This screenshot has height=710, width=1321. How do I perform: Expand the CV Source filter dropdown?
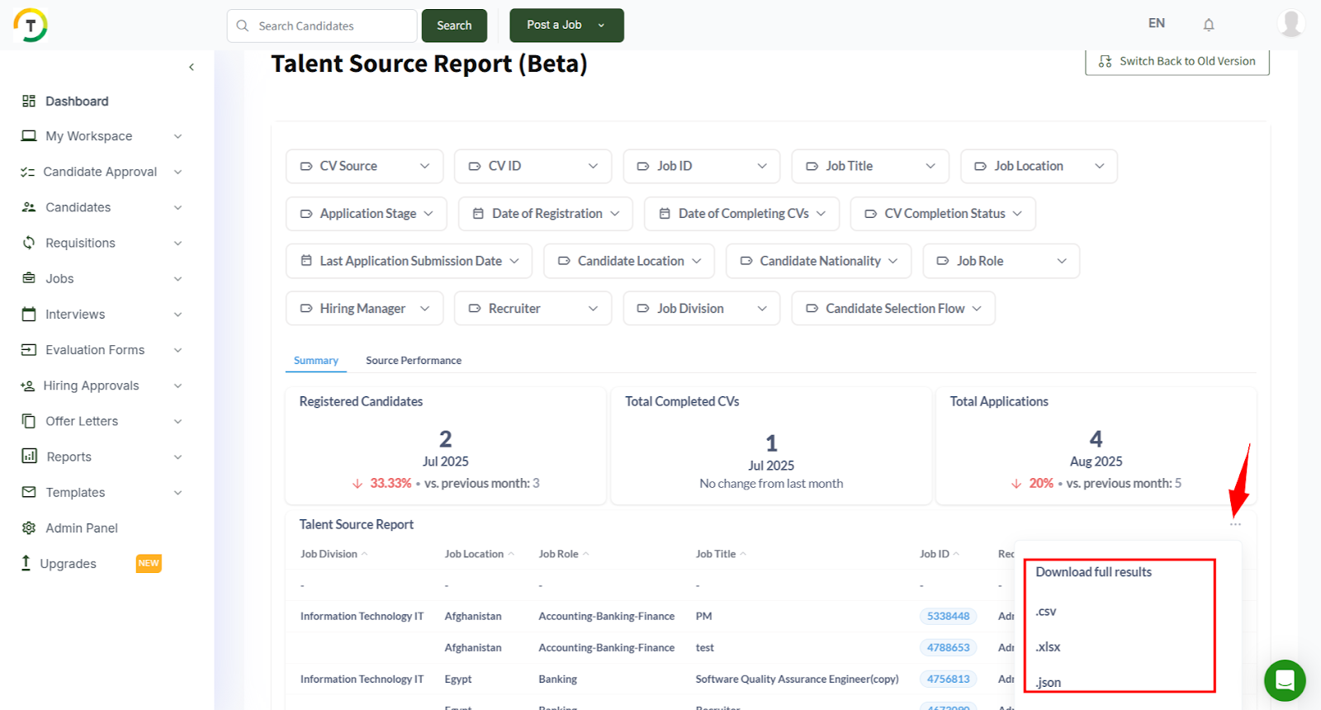364,166
